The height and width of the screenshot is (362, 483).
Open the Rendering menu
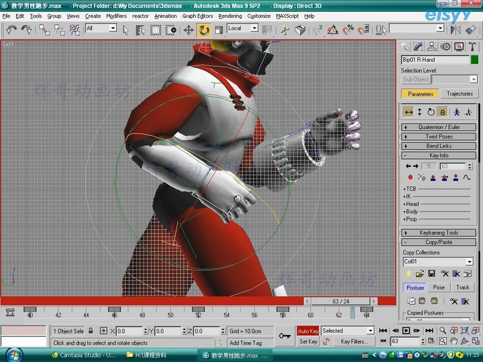230,16
